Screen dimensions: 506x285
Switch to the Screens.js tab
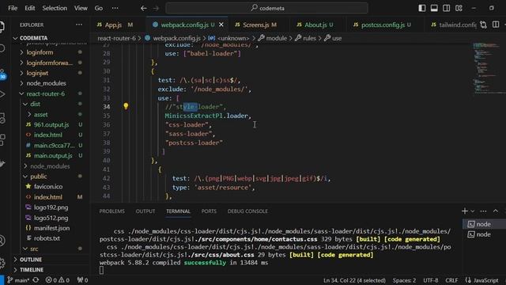point(255,25)
